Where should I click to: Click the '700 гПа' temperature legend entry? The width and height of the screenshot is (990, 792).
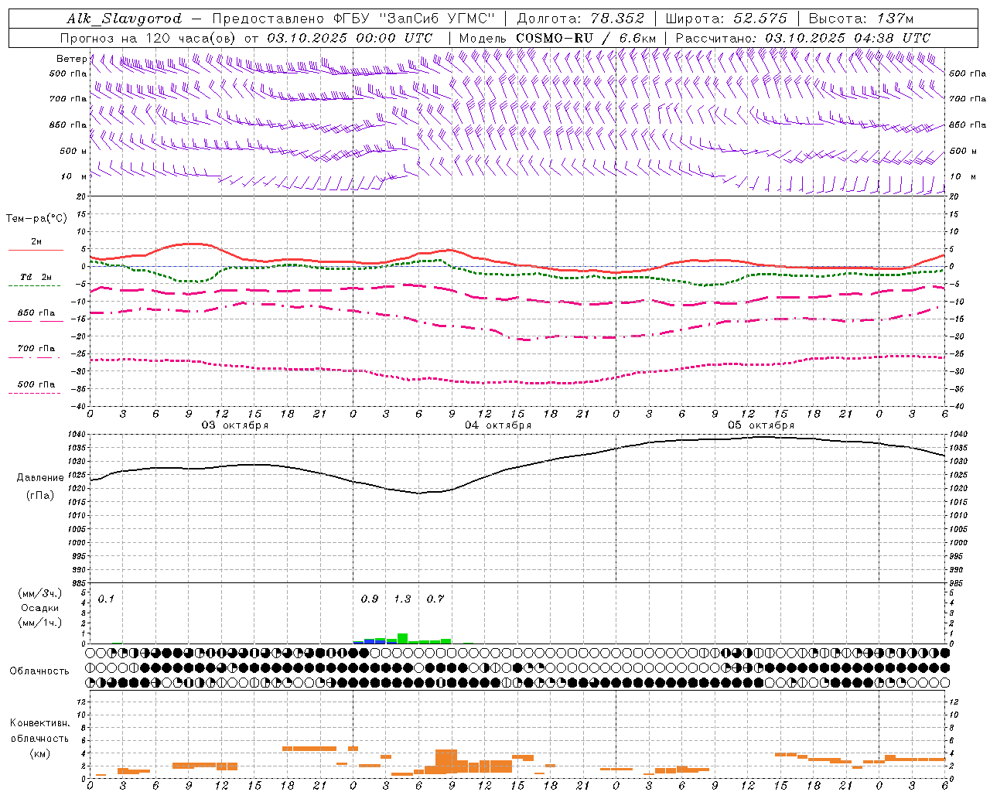[x=36, y=349]
